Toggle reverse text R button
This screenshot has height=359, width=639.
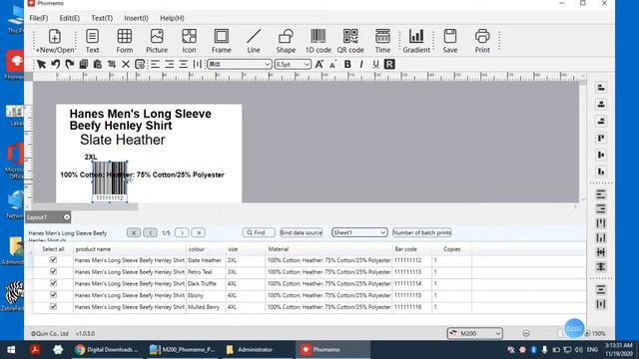(x=389, y=64)
